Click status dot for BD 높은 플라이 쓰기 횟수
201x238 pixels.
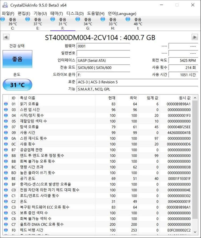[x=6, y=173]
